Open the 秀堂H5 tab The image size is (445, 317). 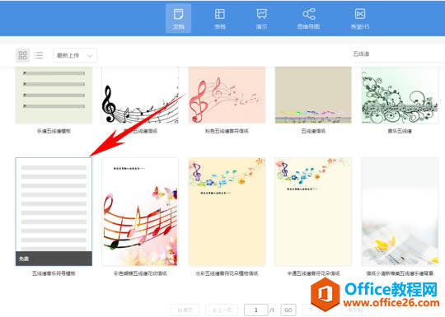pos(360,18)
